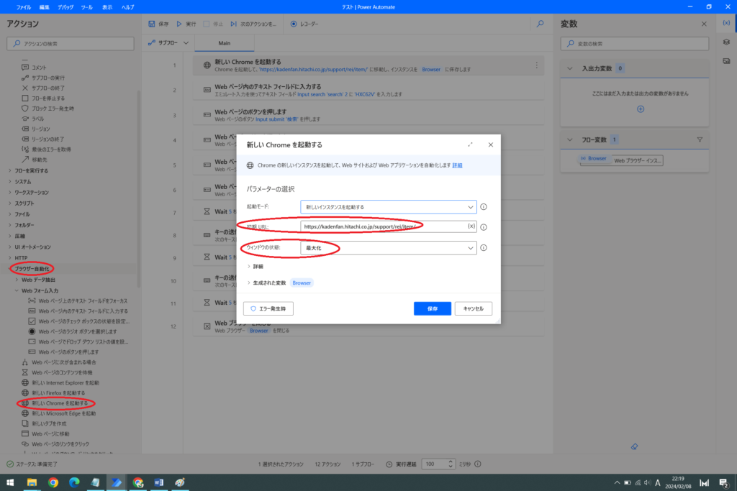Expand the generated variables section
The height and width of the screenshot is (491, 737).
pyautogui.click(x=249, y=283)
